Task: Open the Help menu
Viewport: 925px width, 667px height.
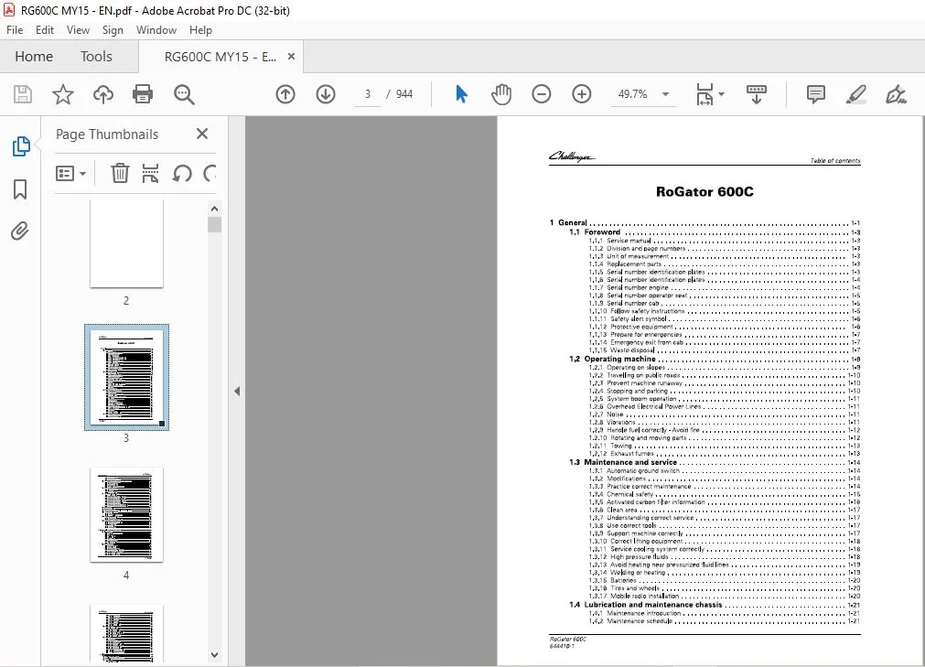Action: 200,30
